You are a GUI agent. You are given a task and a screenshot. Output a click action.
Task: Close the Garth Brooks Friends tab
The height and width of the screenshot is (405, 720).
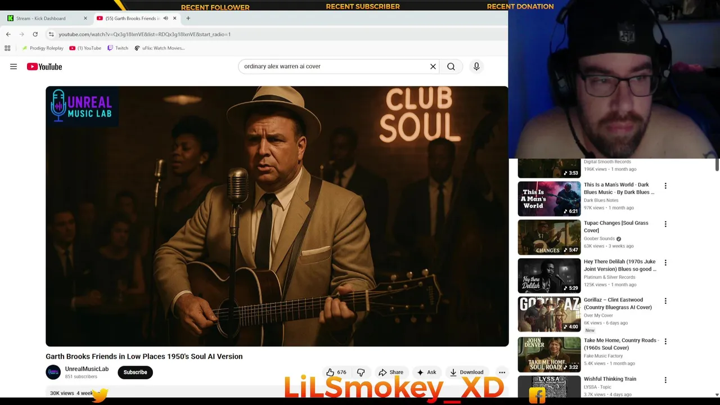tap(174, 19)
